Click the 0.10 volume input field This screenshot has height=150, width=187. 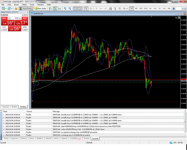[x=15, y=18]
